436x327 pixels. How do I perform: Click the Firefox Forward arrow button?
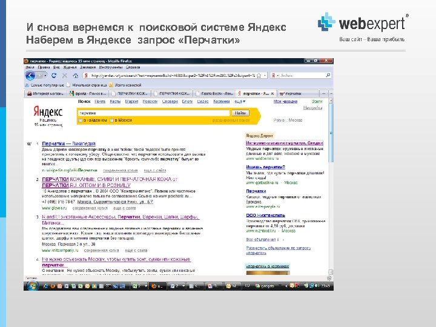(x=39, y=75)
